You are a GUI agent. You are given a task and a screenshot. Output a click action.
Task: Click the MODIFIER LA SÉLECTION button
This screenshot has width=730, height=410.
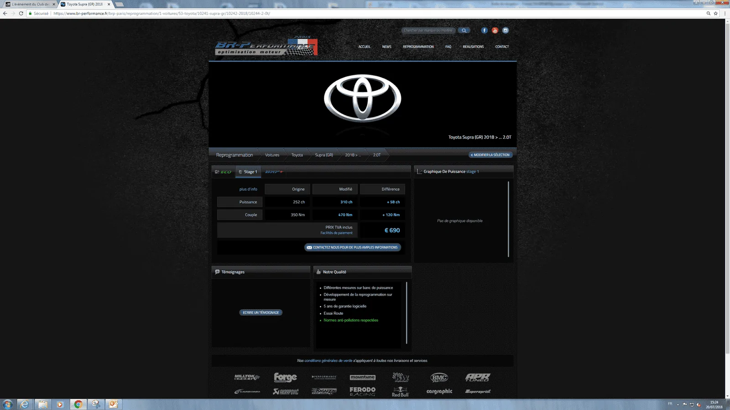[490, 155]
